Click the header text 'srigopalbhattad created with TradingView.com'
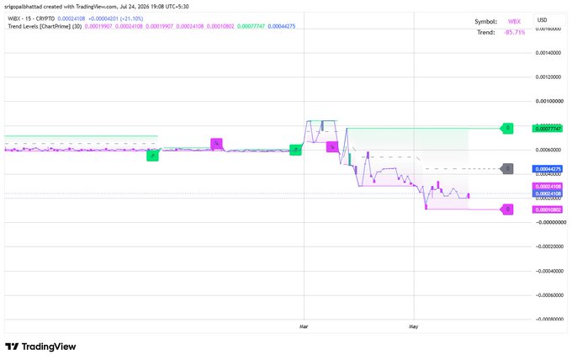 (x=61, y=7)
